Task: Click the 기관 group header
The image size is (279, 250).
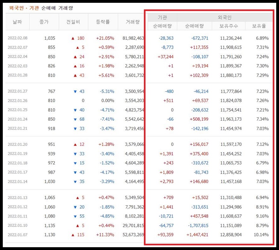Action: (162, 17)
